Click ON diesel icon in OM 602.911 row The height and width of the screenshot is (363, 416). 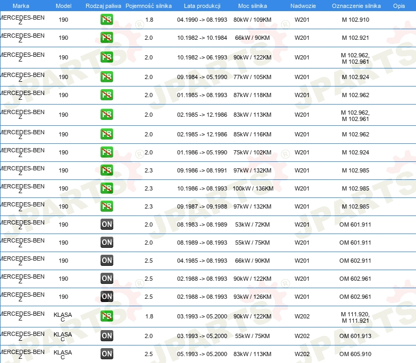click(107, 260)
